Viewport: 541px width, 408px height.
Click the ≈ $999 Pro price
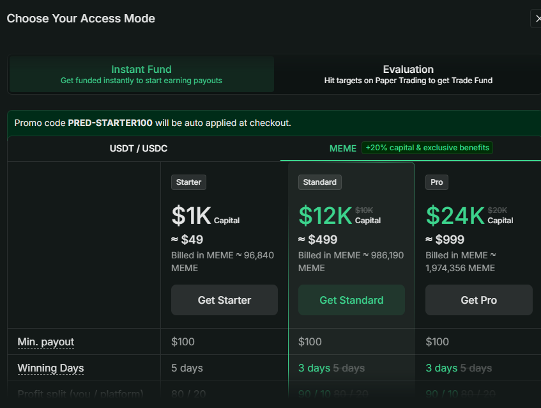coord(445,239)
